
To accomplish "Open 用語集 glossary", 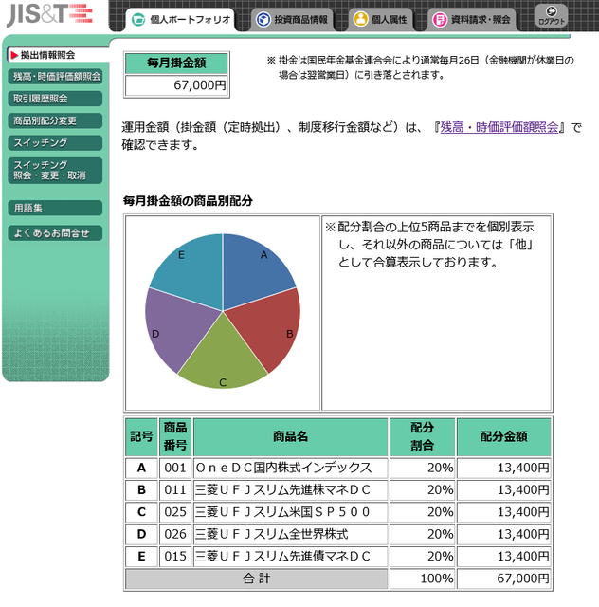I will pos(55,208).
